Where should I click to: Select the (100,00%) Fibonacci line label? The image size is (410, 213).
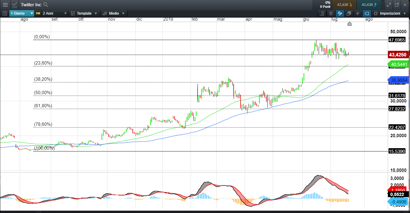(x=44, y=148)
